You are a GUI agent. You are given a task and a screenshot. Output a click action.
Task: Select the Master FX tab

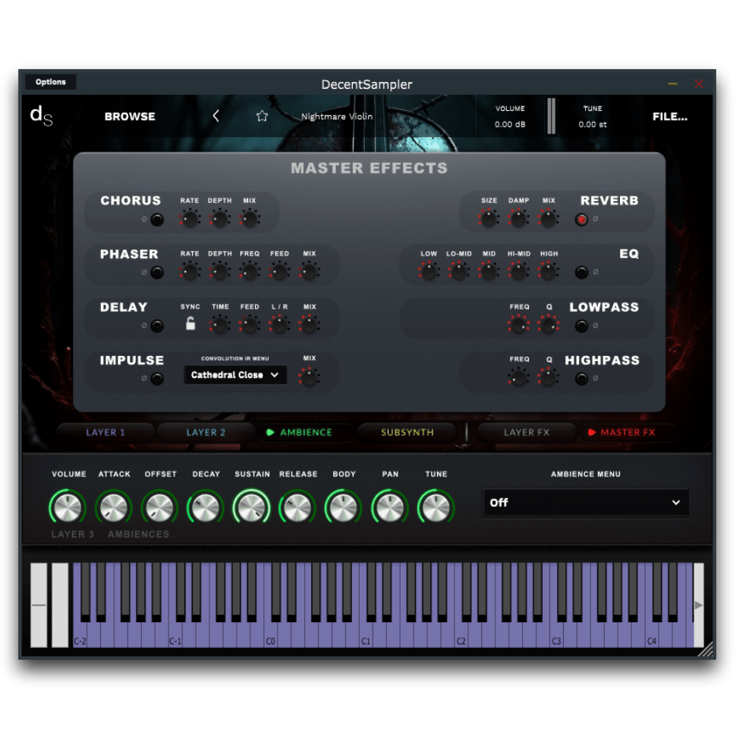point(627,432)
